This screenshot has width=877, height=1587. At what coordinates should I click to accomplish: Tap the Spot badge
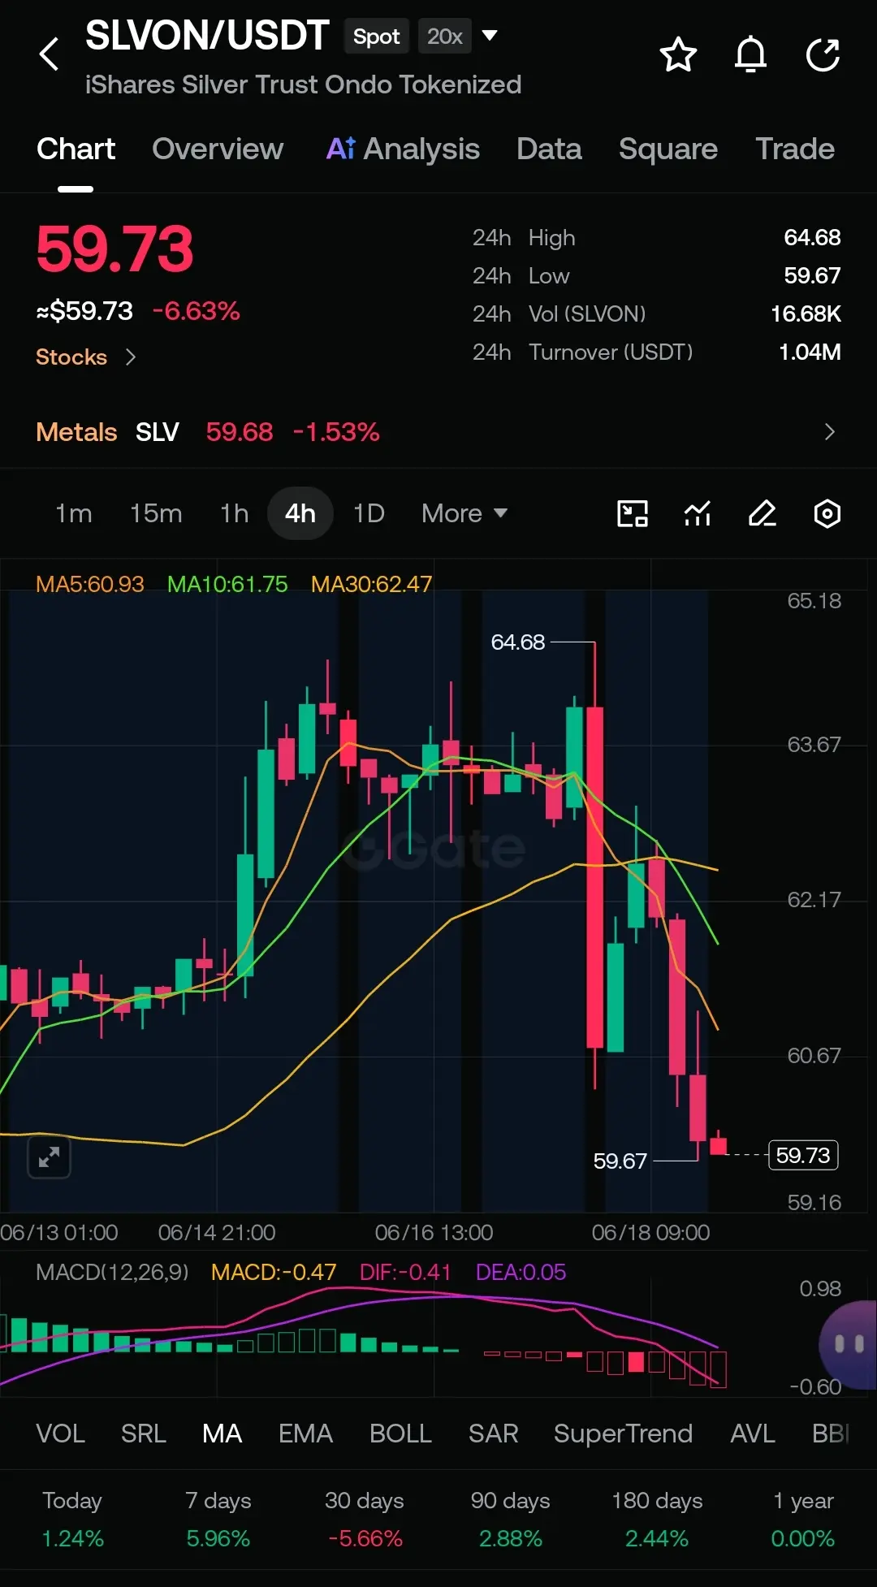tap(376, 36)
